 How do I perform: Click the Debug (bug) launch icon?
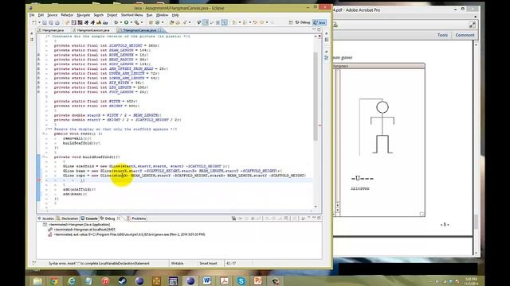[x=116, y=22]
